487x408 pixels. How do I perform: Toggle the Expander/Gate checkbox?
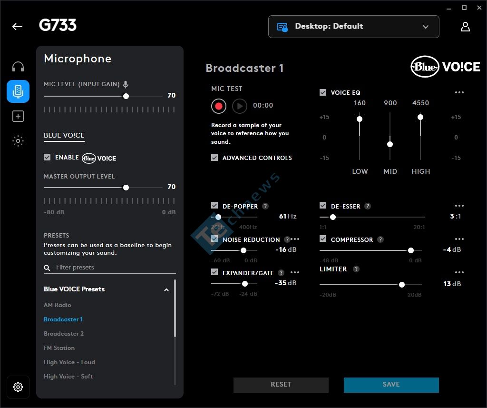214,272
